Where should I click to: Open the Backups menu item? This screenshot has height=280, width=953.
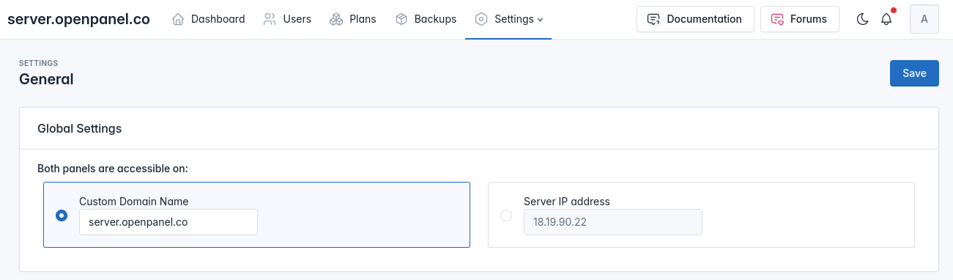pos(426,19)
